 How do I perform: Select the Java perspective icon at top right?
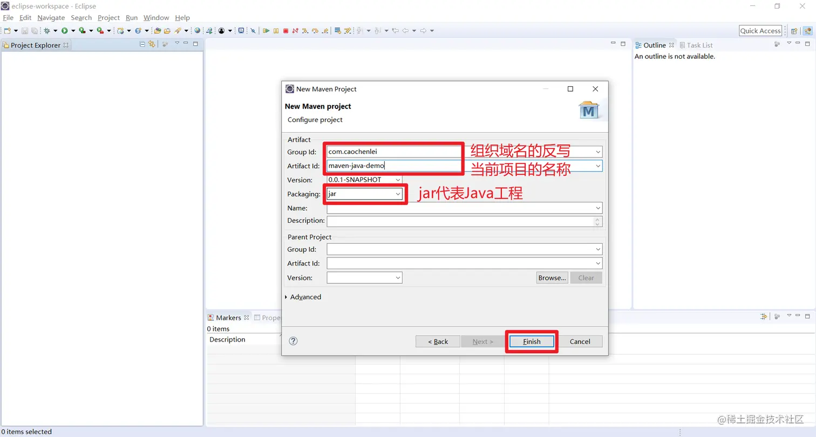point(807,31)
